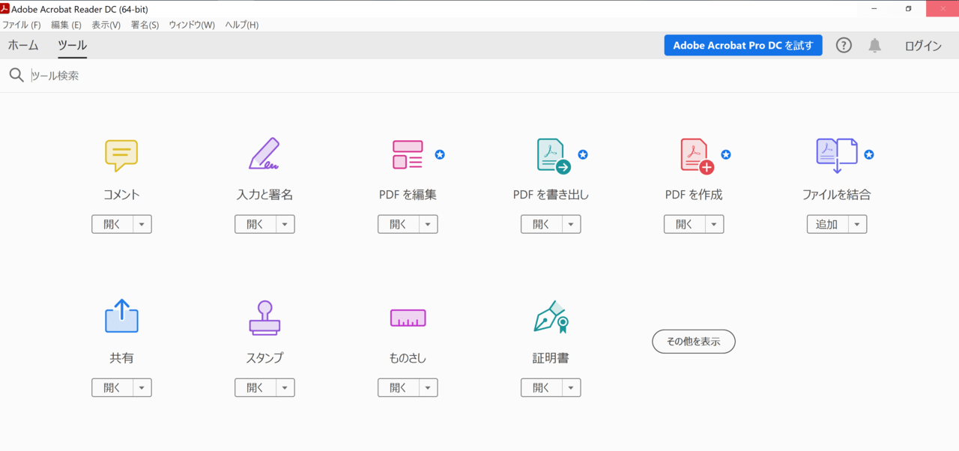Viewport: 959px width, 451px height.
Task: Open the 署名(S) menu
Action: click(x=145, y=25)
